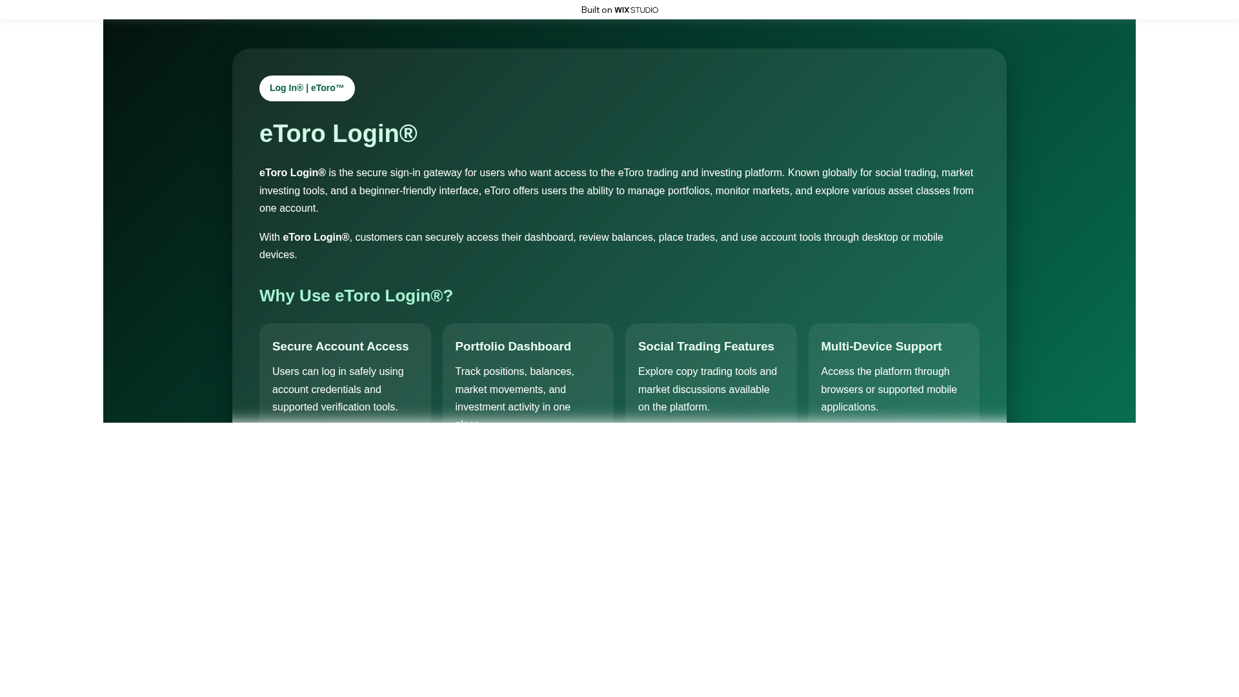Click the Wix Studio logo
The image size is (1239, 697).
pyautogui.click(x=636, y=10)
